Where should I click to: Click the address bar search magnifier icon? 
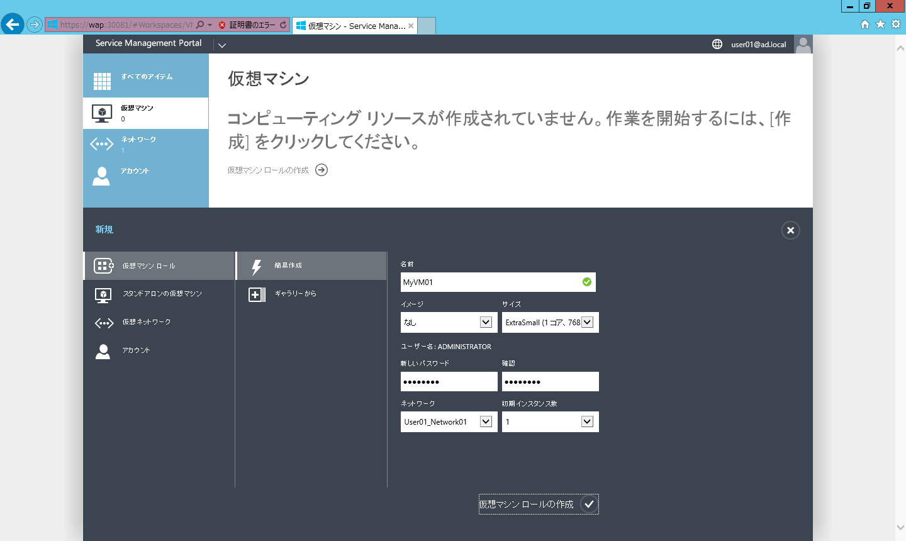(200, 25)
